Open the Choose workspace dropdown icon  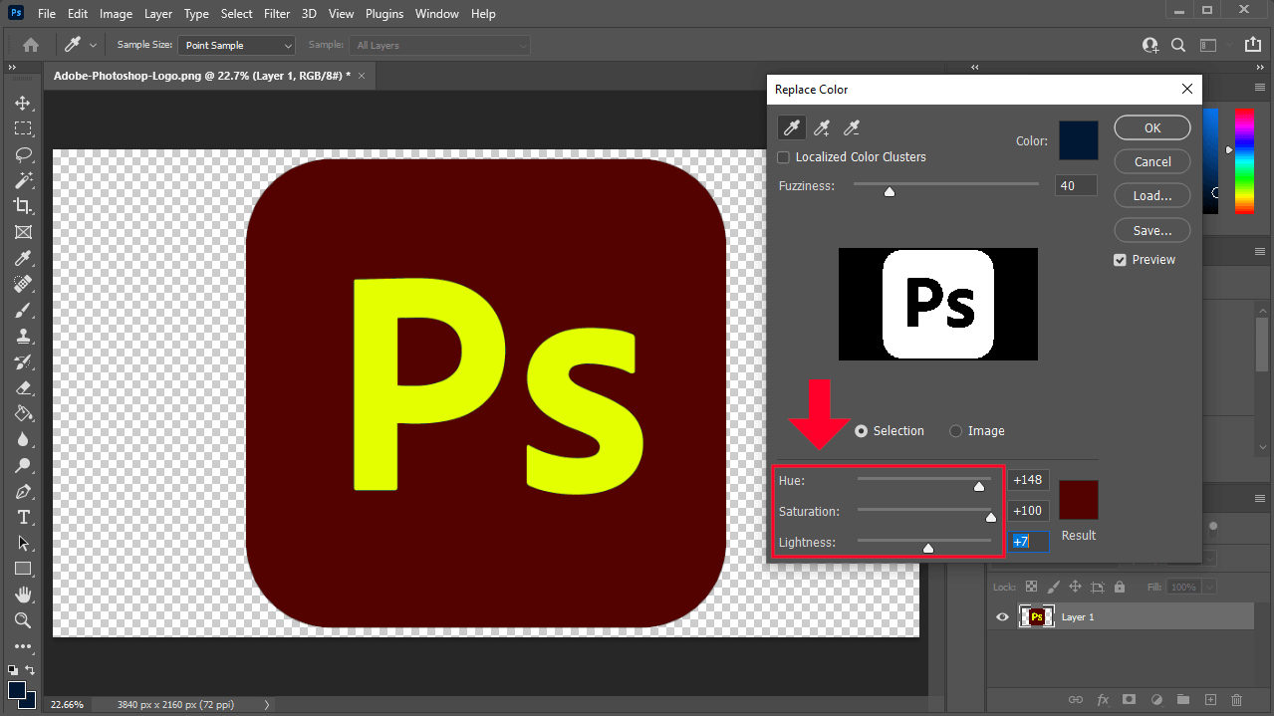(x=1208, y=45)
